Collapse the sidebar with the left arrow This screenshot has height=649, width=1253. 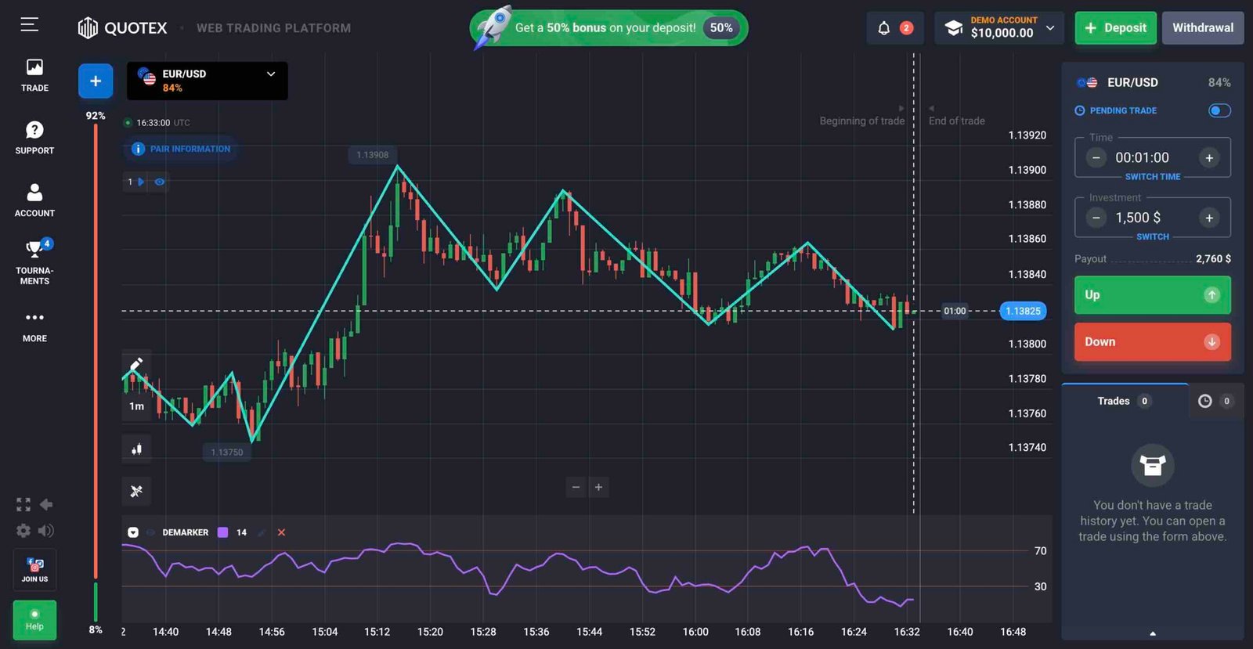pos(46,504)
